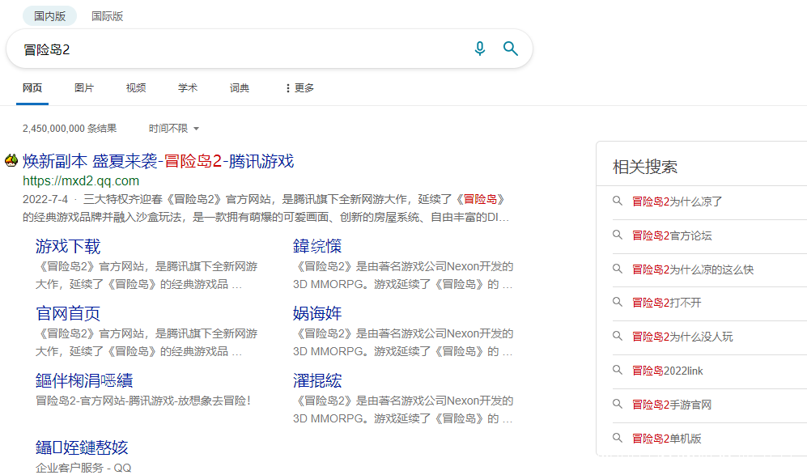The image size is (807, 475).
Task: Click search icon beside 冒险岛2单机版
Action: click(x=618, y=439)
